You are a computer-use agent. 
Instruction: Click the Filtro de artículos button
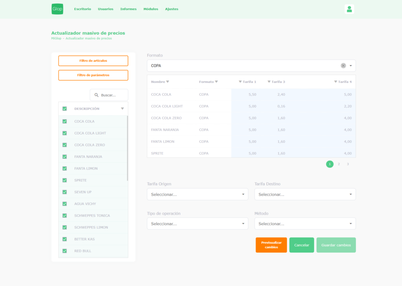coord(93,61)
